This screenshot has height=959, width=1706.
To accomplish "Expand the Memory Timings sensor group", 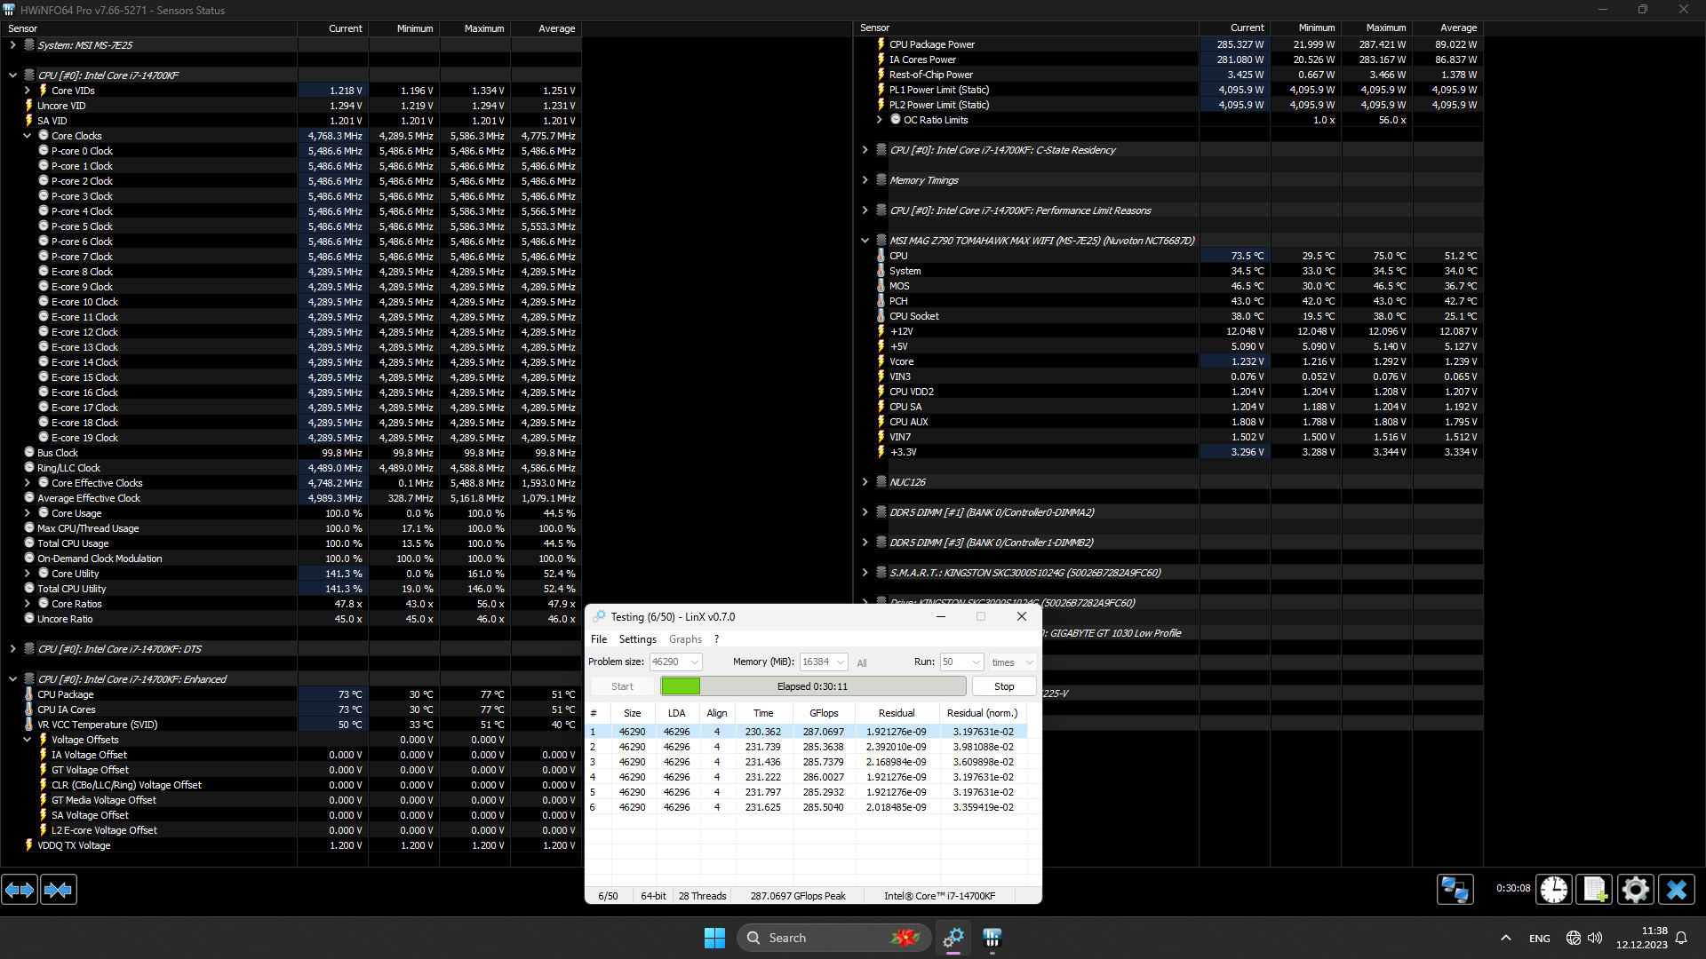I will point(865,180).
